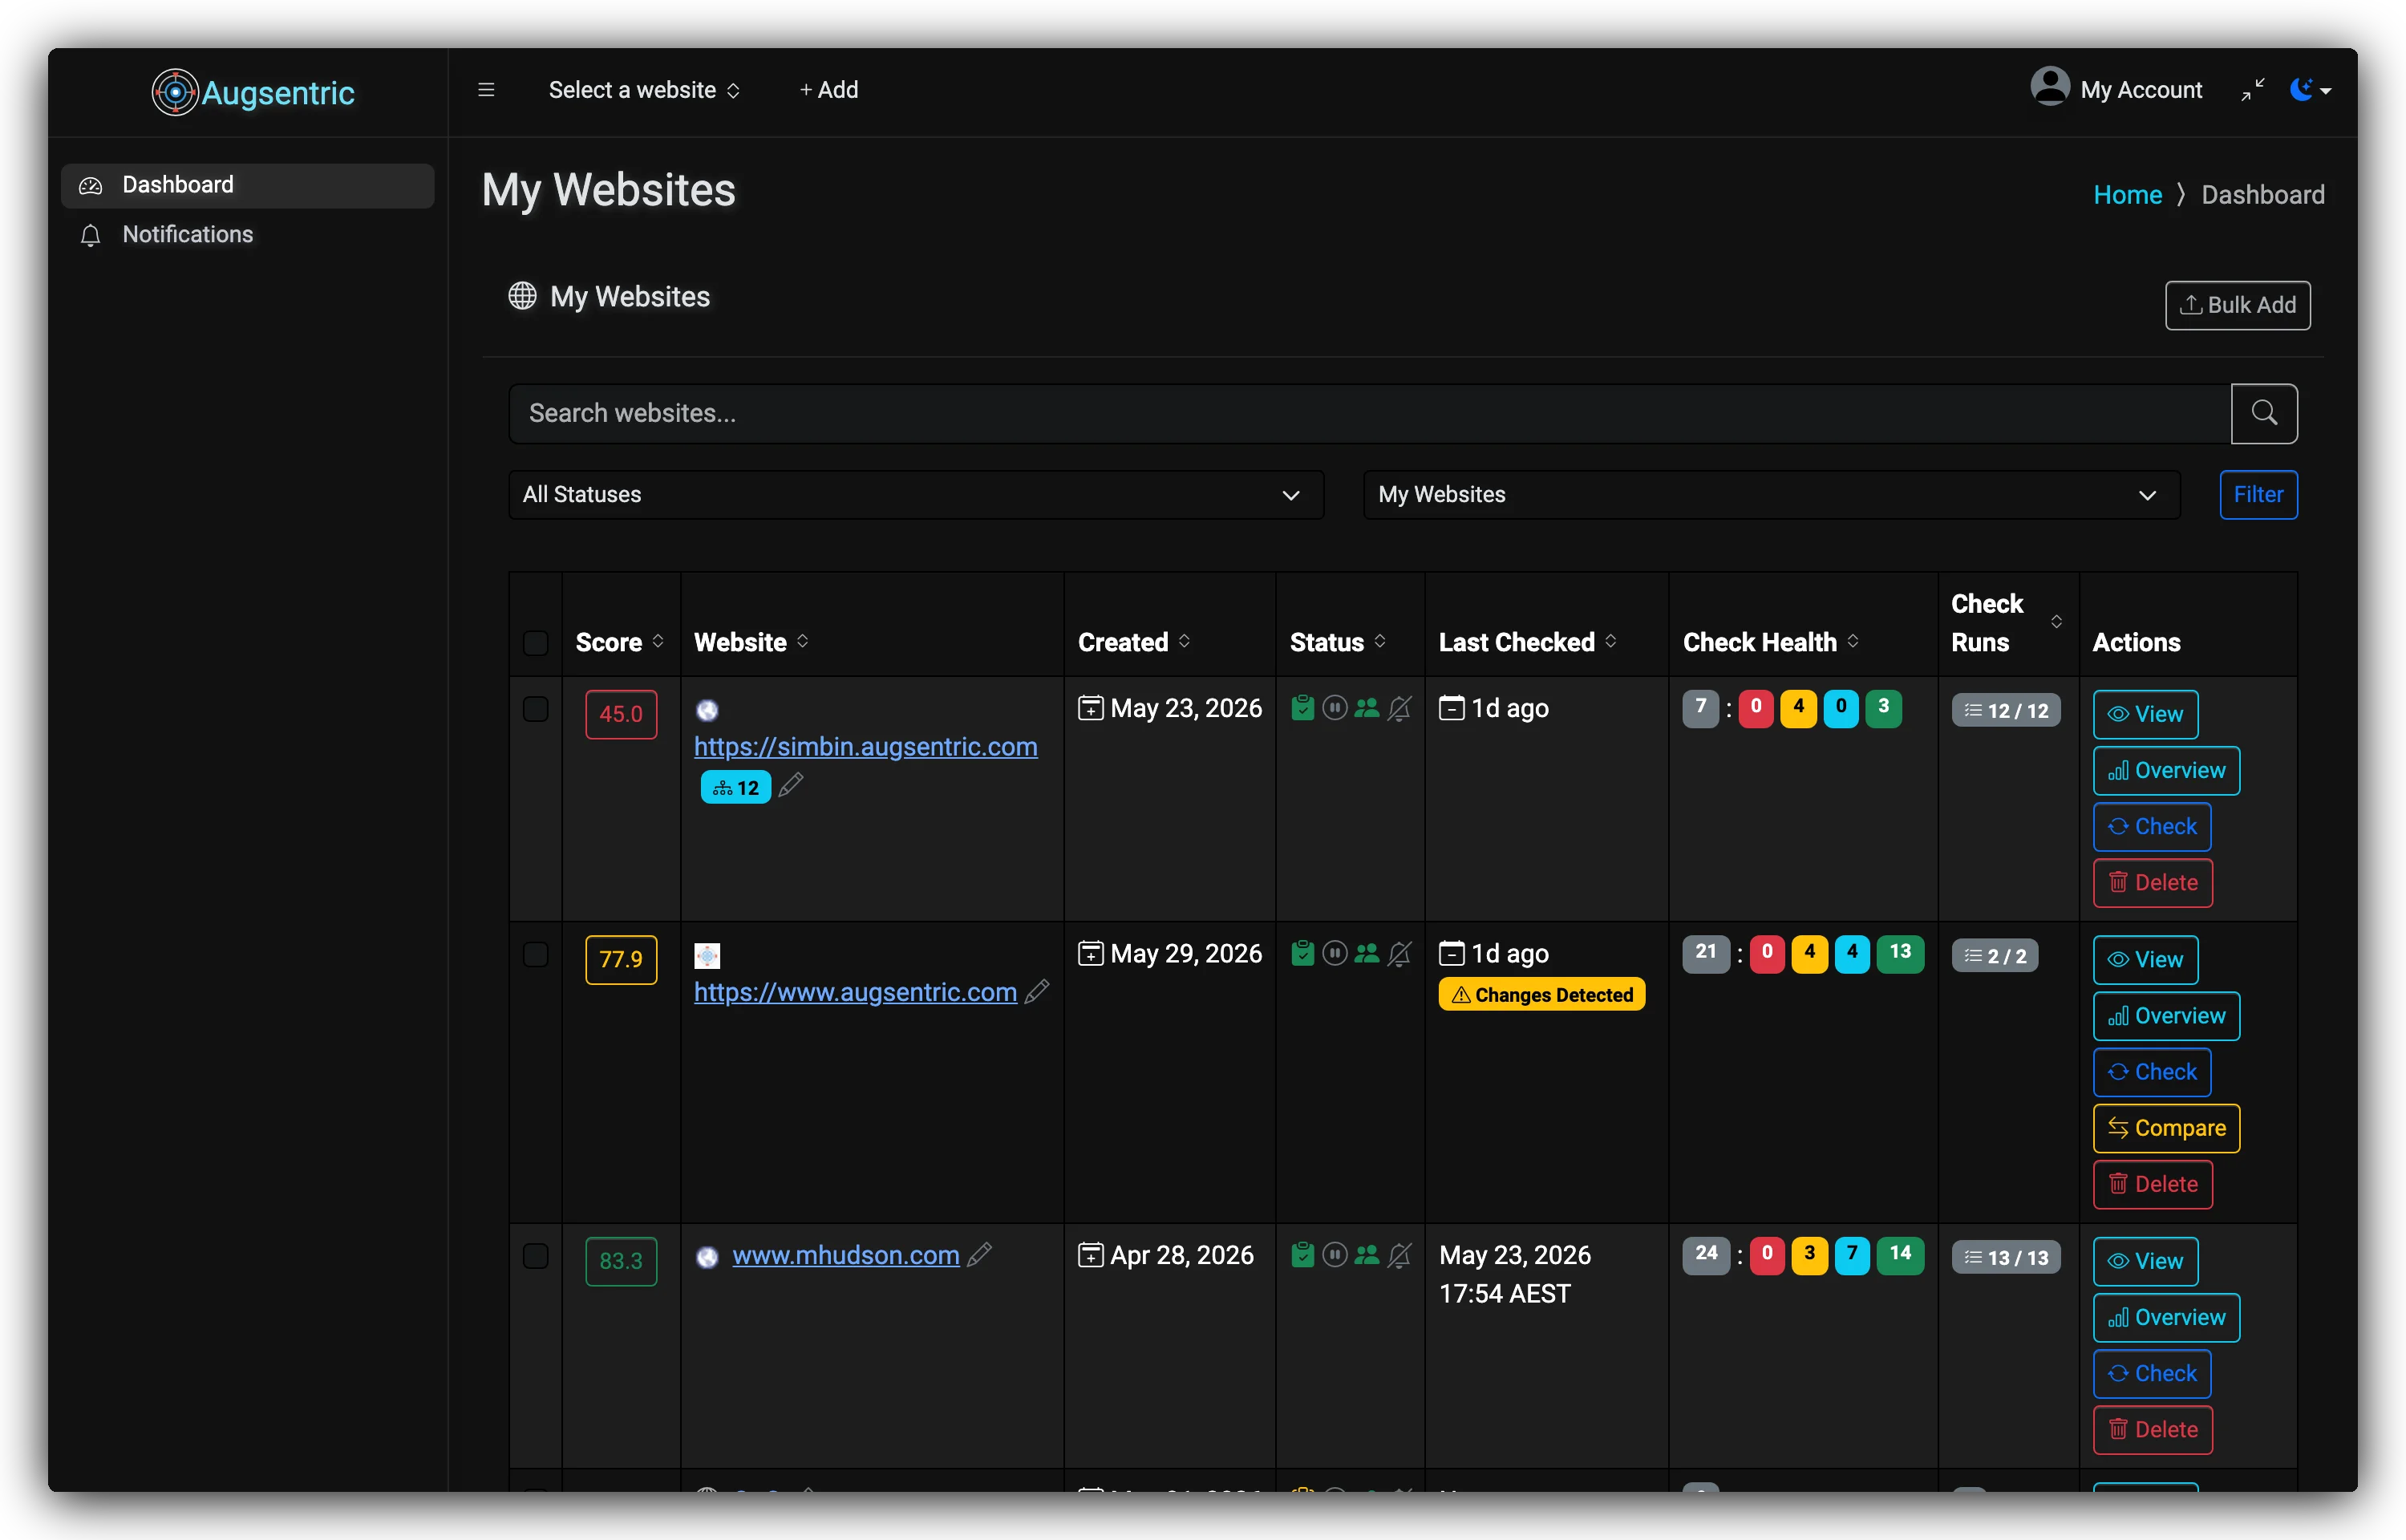Click the users status icon in www.mhudson.com row

pyautogui.click(x=1367, y=1254)
